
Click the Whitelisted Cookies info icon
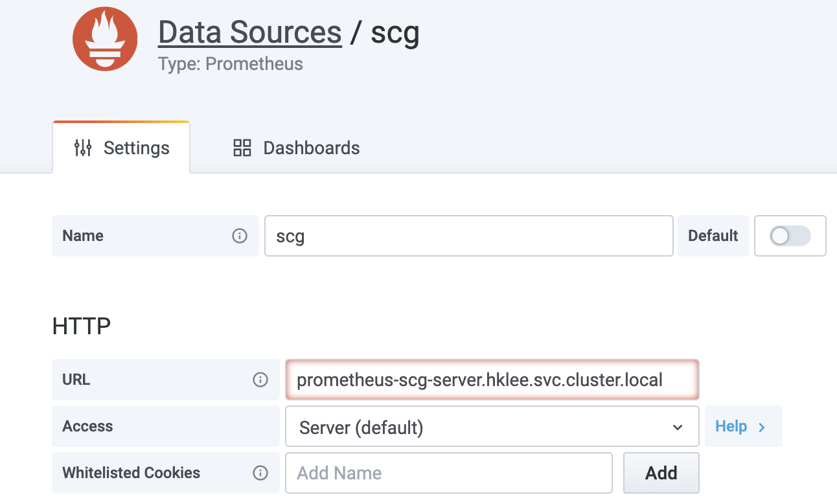pyautogui.click(x=260, y=473)
